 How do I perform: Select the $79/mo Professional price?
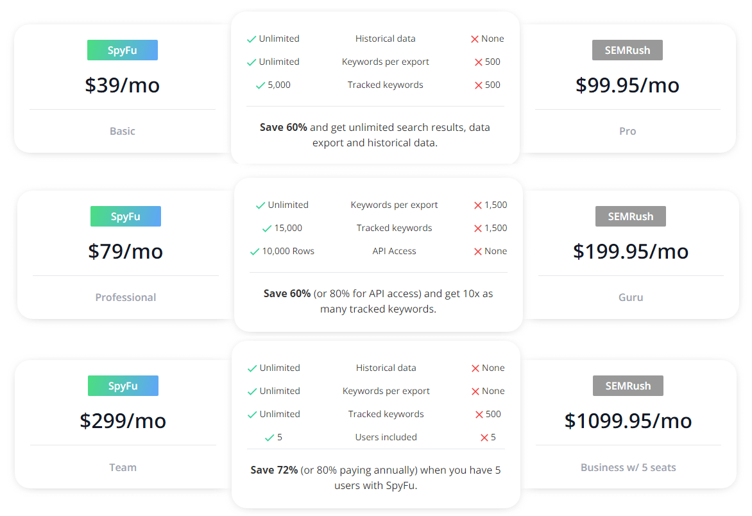[126, 252]
